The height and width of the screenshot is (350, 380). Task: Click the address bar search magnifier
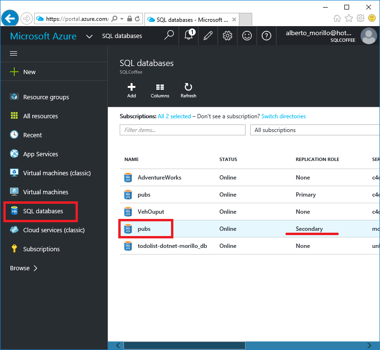coord(114,19)
